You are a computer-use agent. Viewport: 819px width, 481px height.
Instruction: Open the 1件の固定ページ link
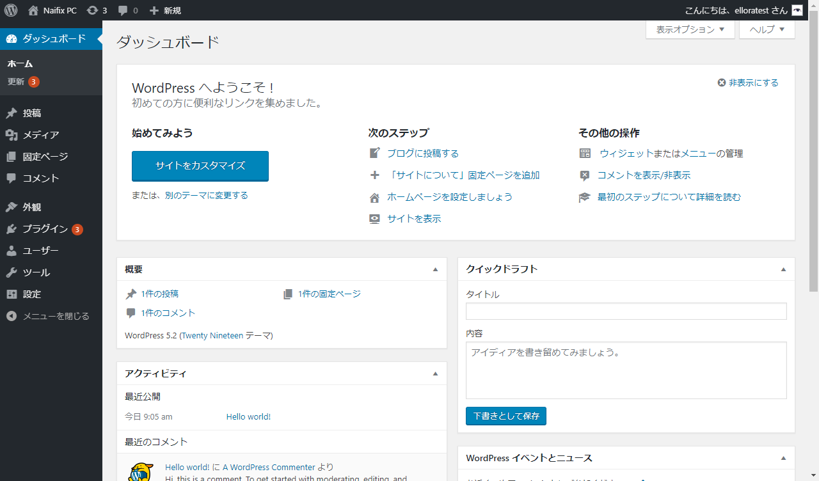point(330,294)
